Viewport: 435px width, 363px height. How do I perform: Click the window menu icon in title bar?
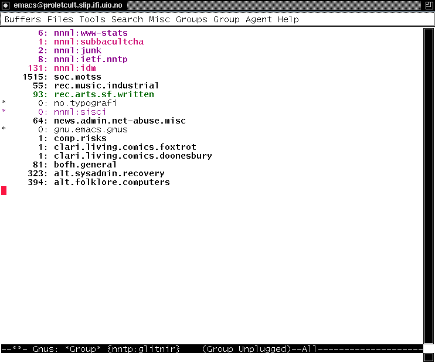[x=5, y=5]
